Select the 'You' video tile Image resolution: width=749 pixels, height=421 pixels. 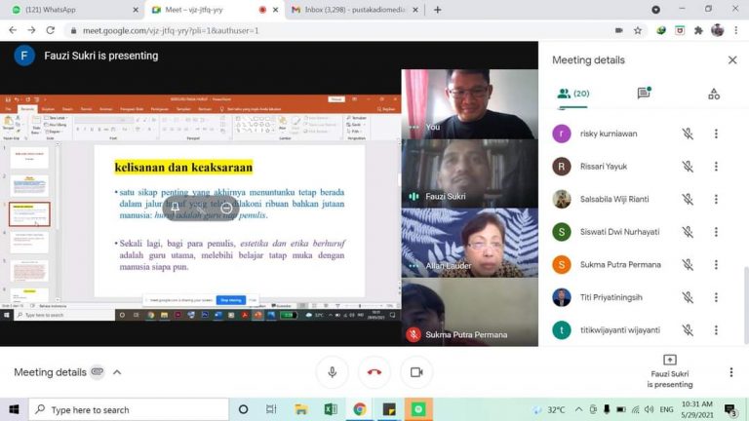[469, 104]
